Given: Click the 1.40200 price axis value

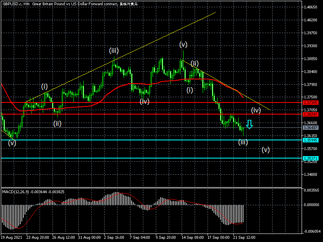Looking at the screenshot, I should [310, 20].
